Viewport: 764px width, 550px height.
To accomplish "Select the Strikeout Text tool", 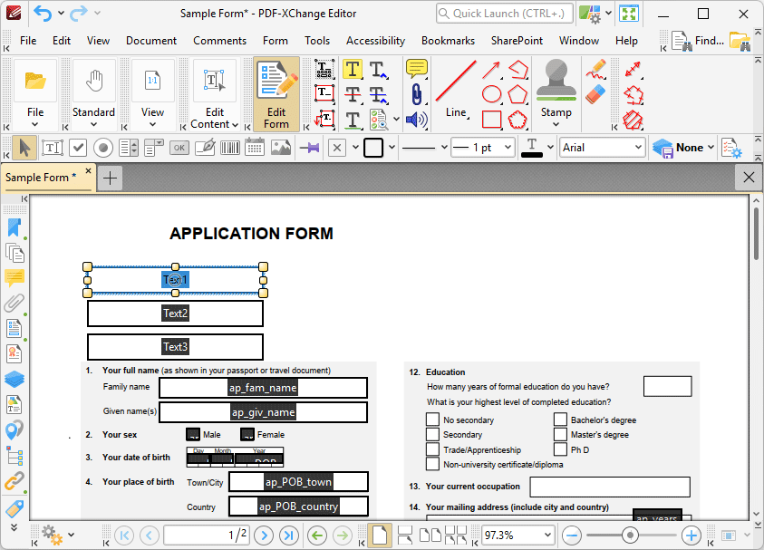I will tap(353, 94).
